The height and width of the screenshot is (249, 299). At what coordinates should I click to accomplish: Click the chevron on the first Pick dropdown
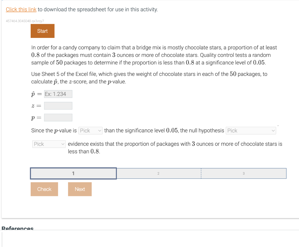pyautogui.click(x=100, y=130)
